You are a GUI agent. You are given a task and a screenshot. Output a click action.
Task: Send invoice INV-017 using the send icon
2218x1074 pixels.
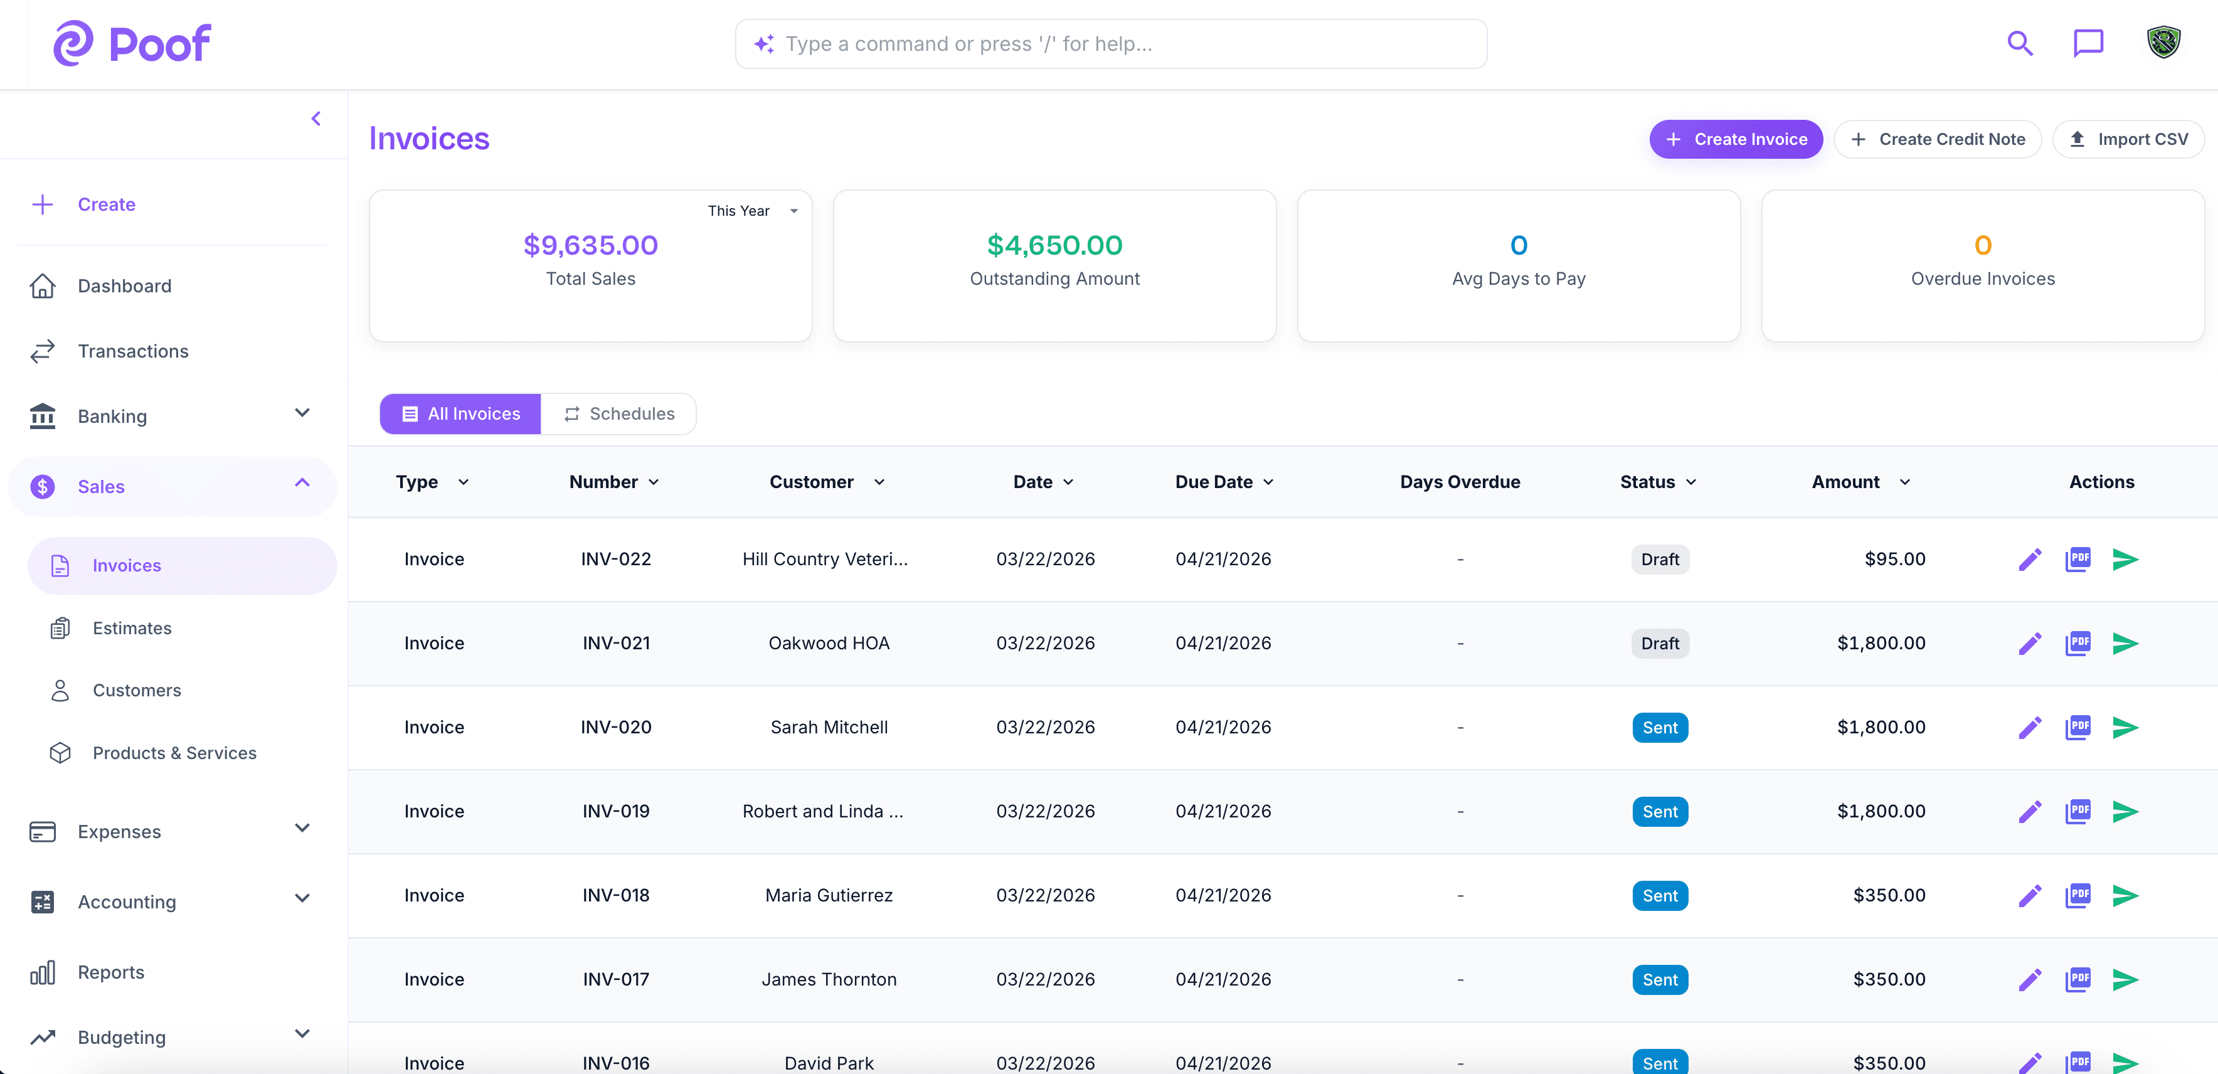tap(2126, 979)
